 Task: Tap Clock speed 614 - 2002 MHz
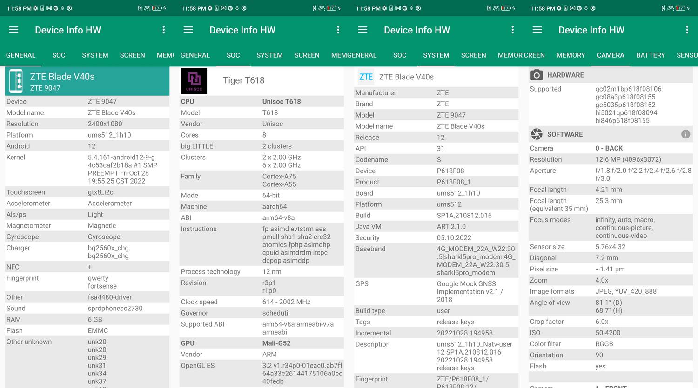pyautogui.click(x=287, y=302)
